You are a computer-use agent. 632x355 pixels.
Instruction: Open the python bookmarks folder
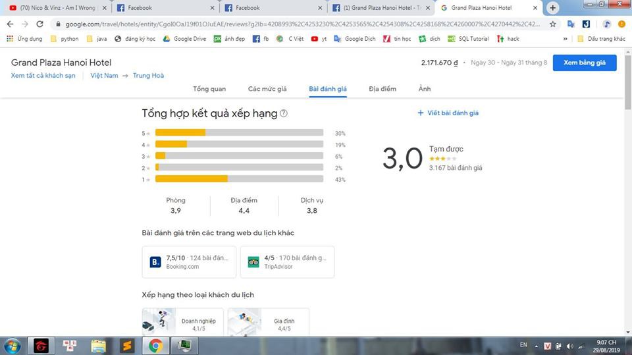(65, 39)
